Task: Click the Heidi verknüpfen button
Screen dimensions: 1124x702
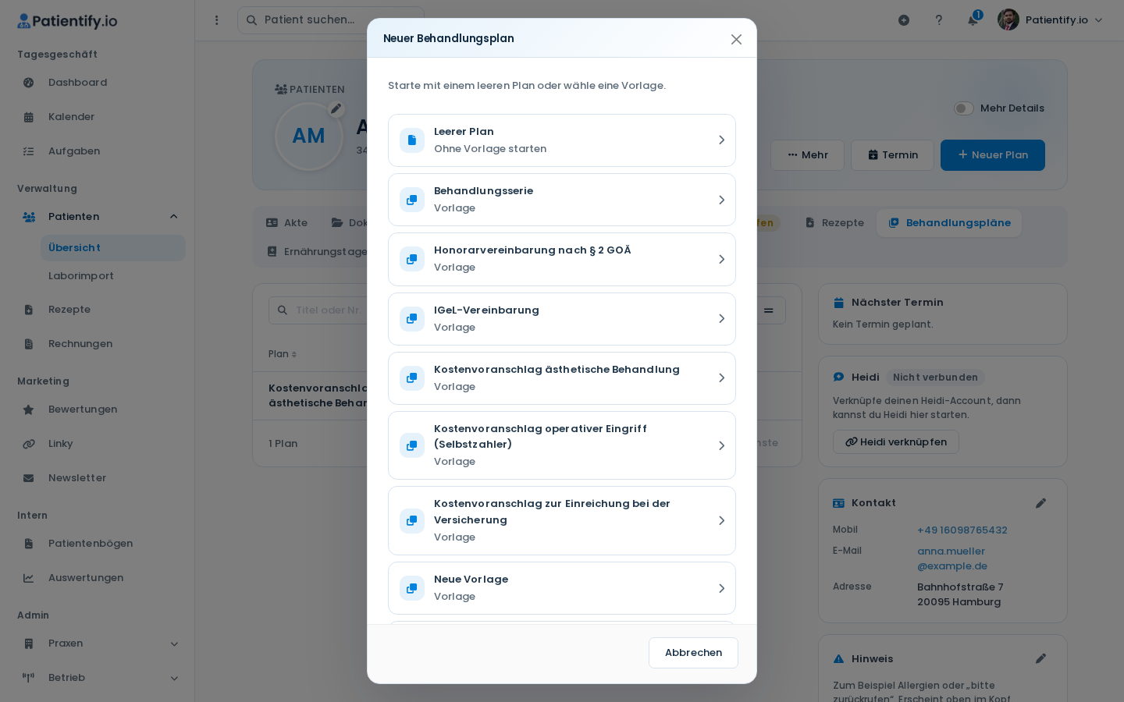Action: [896, 442]
